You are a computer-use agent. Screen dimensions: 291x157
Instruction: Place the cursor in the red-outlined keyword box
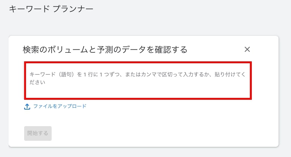pyautogui.click(x=138, y=81)
